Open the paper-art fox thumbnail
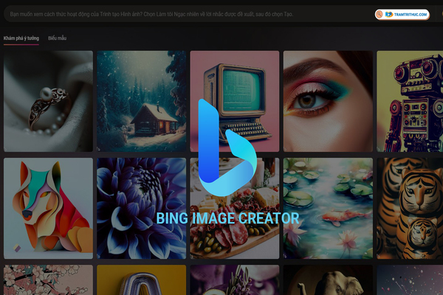Viewport: 443px width, 295px height. (48, 208)
